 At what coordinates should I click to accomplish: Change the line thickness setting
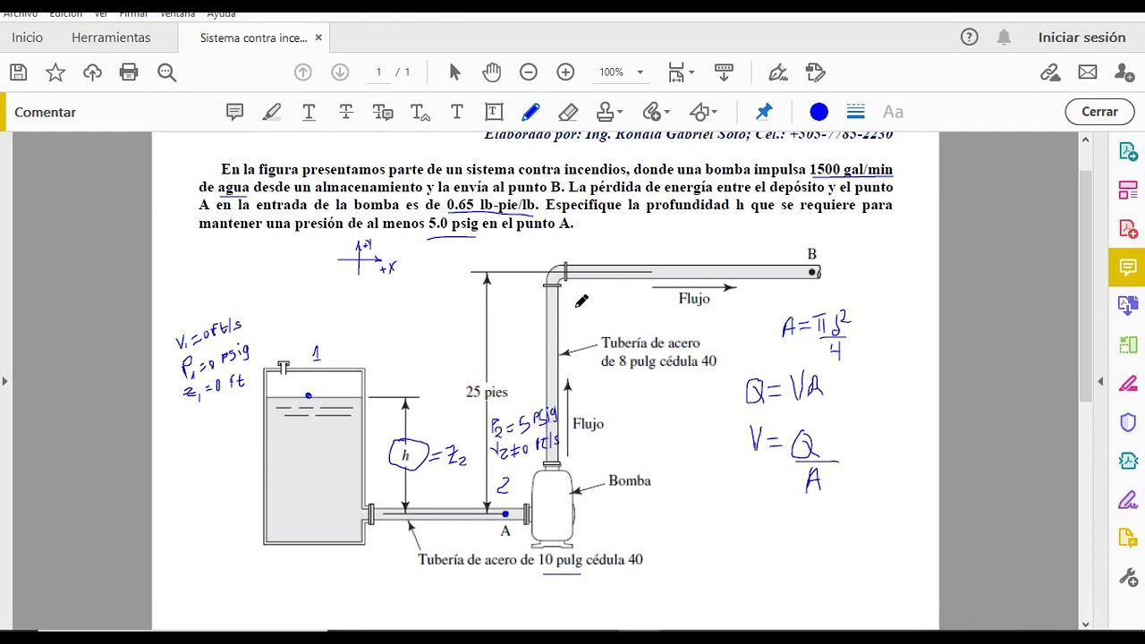(x=855, y=112)
